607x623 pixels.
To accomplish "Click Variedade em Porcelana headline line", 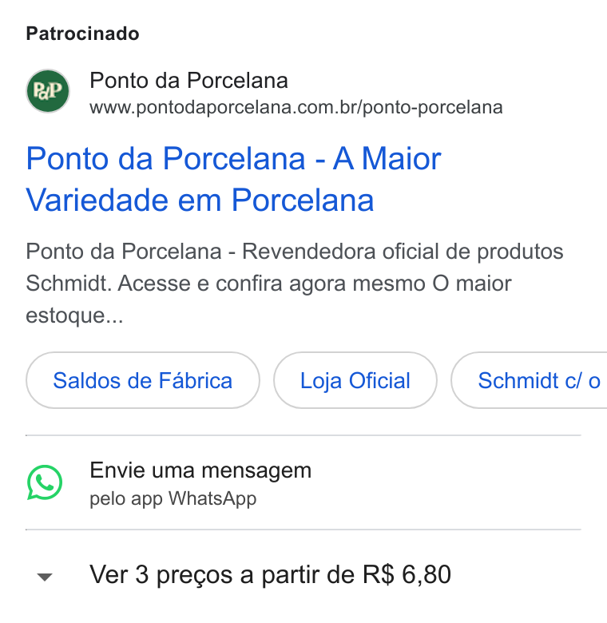I will [200, 200].
